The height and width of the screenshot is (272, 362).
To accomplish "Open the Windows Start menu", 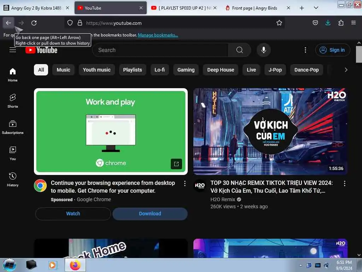I will coord(10,265).
